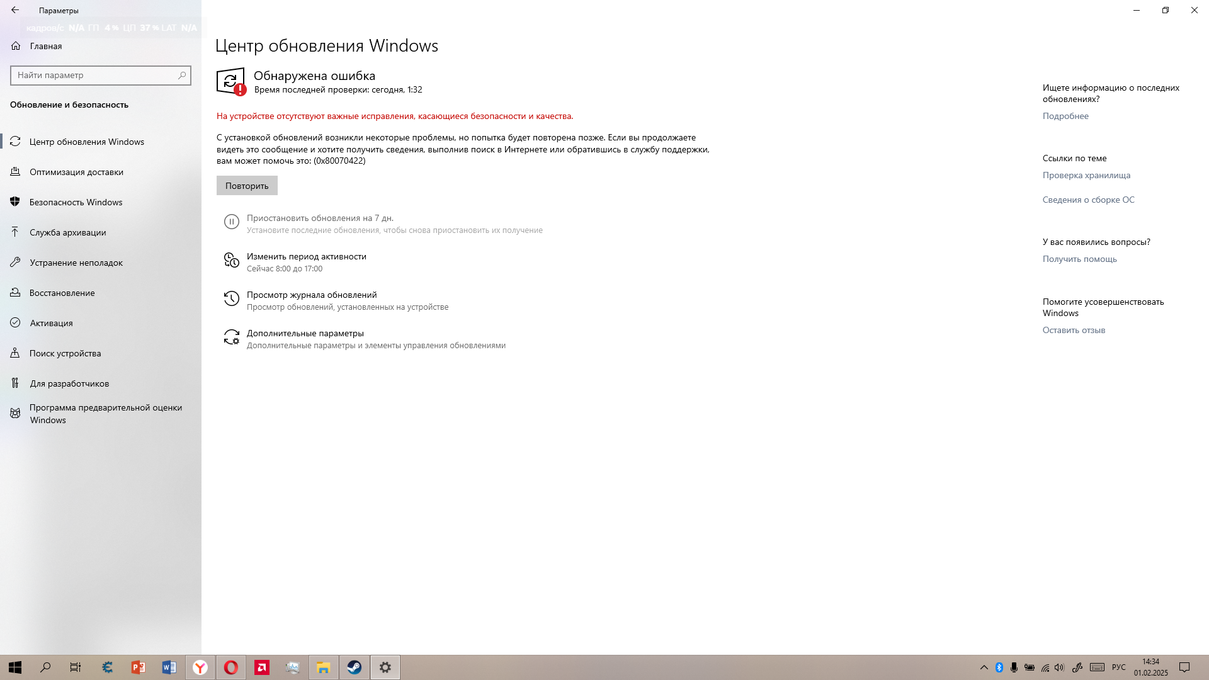
Task: Launch Word from taskbar
Action: (169, 667)
